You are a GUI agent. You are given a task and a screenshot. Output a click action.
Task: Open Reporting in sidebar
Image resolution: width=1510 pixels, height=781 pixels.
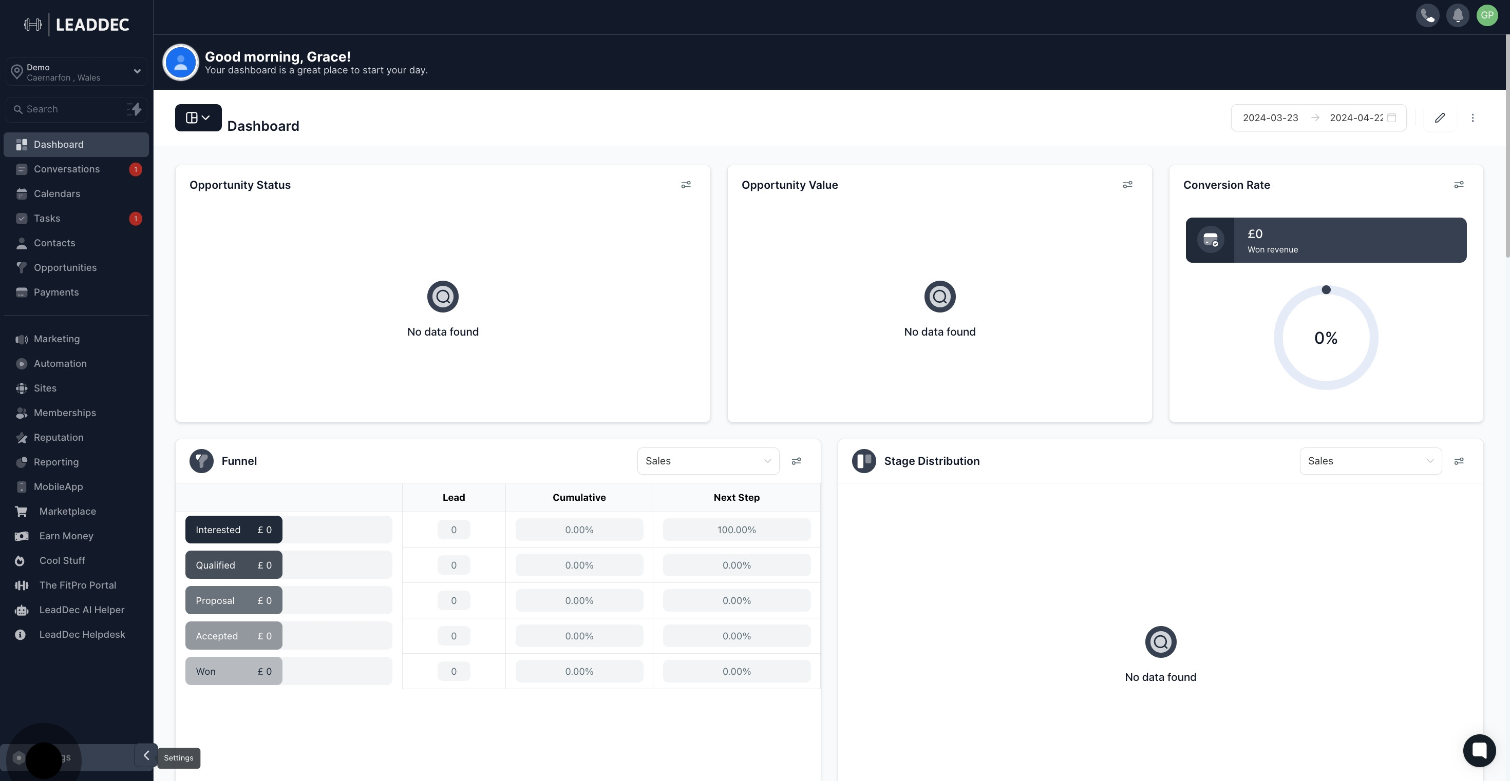click(x=76, y=462)
